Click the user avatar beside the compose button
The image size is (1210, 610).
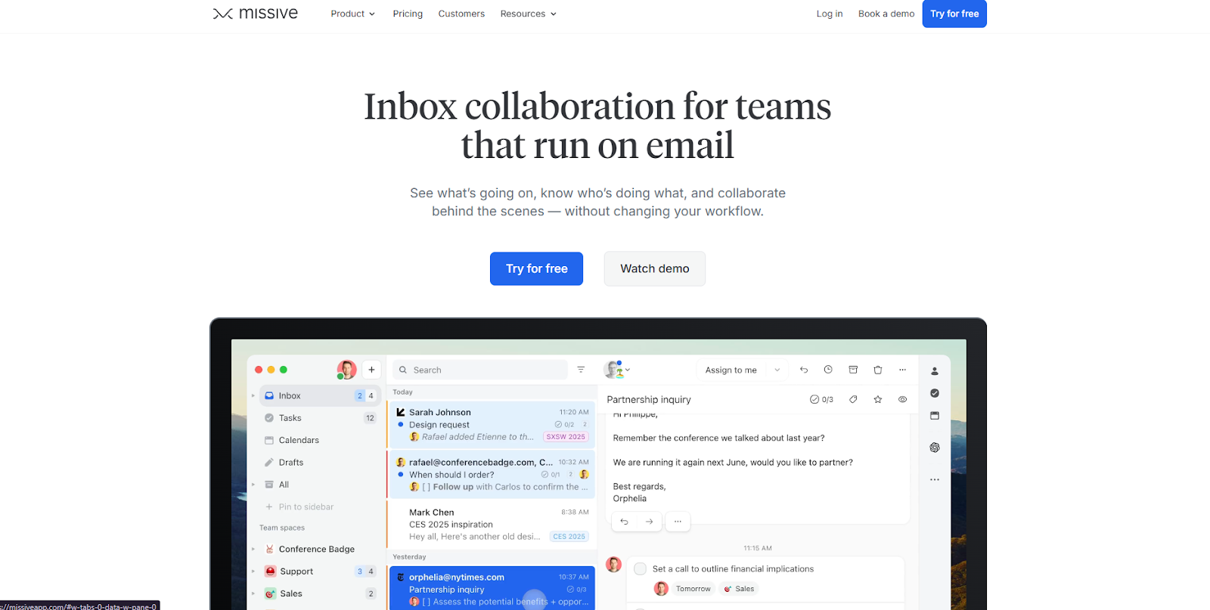click(346, 370)
